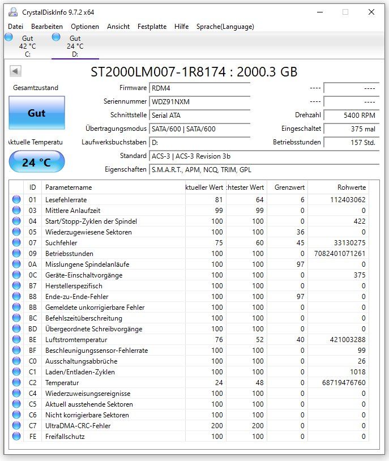Viewport: 389px width, 461px height.
Task: Click the CrystalDiskInfo app icon in title bar
Action: click(12, 12)
